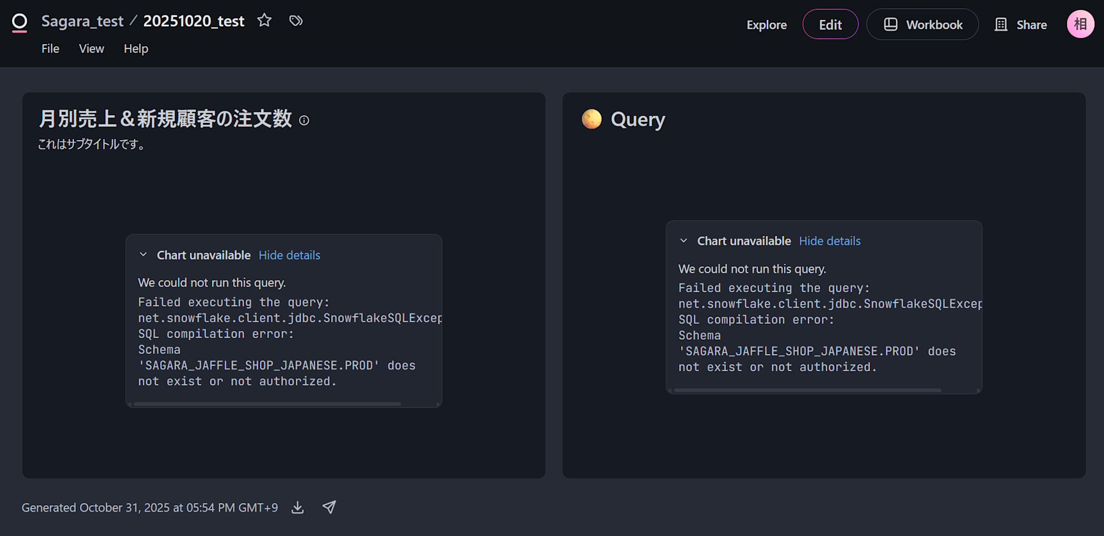Screen dimensions: 1104x536
Task: Open the labels tag icon
Action: coord(296,20)
